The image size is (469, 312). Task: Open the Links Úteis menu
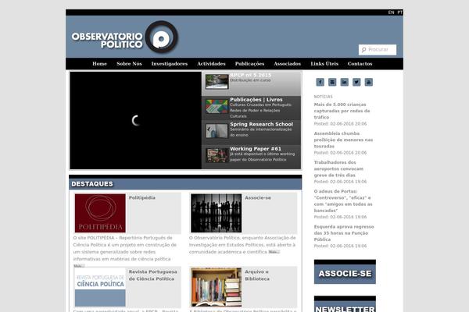[324, 64]
